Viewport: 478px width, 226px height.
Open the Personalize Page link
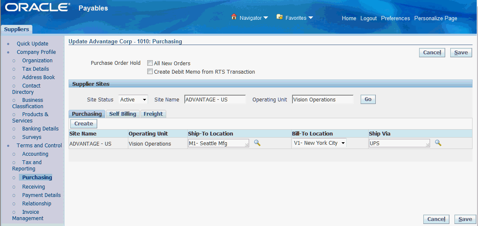click(436, 18)
